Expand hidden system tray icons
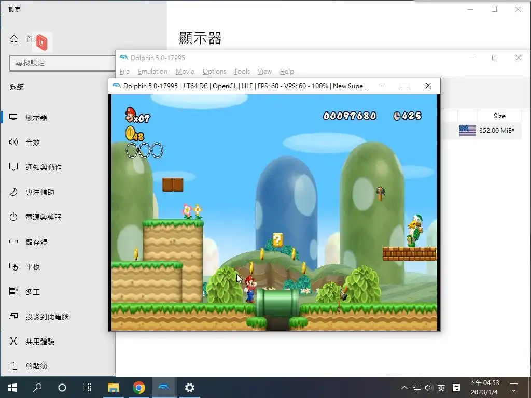 click(x=404, y=388)
